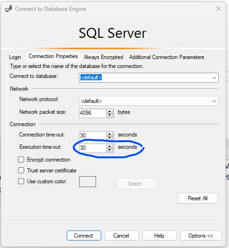229x248 pixels.
Task: Collapse the dialog with Options <<
Action: (x=201, y=236)
